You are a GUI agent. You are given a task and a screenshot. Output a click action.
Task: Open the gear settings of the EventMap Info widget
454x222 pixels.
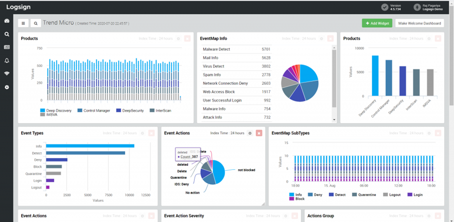coord(321,39)
